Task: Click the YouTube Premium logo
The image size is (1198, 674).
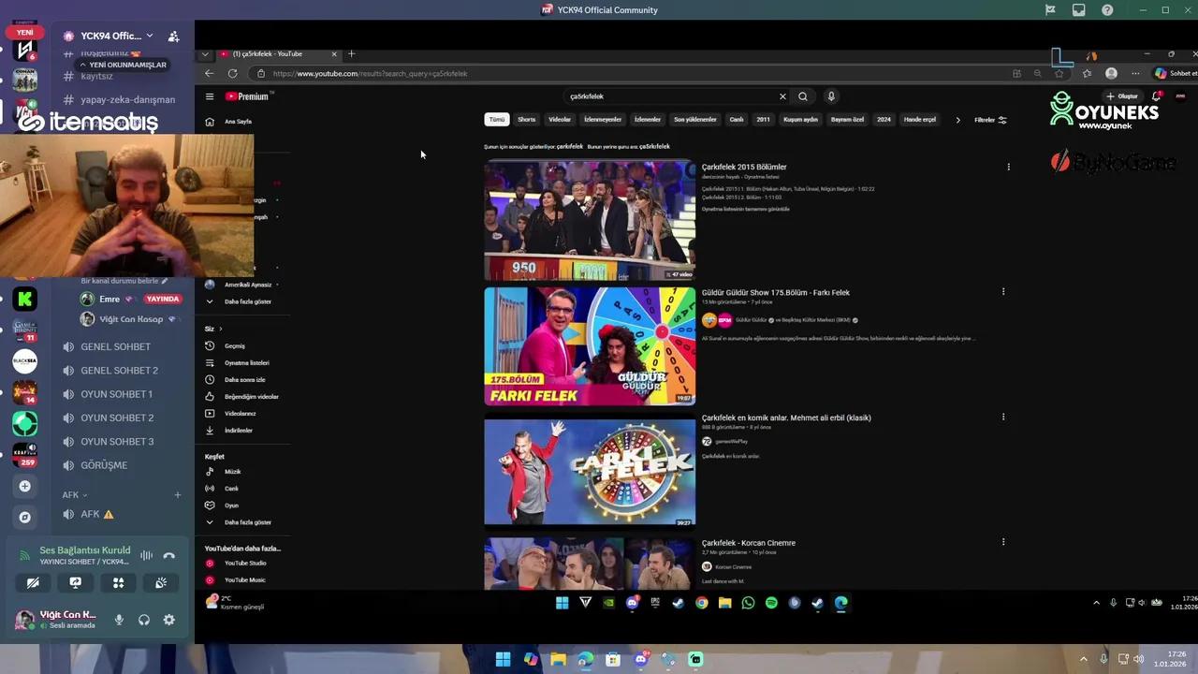Action: click(248, 96)
